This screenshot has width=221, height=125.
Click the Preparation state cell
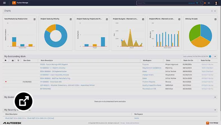click(170, 75)
